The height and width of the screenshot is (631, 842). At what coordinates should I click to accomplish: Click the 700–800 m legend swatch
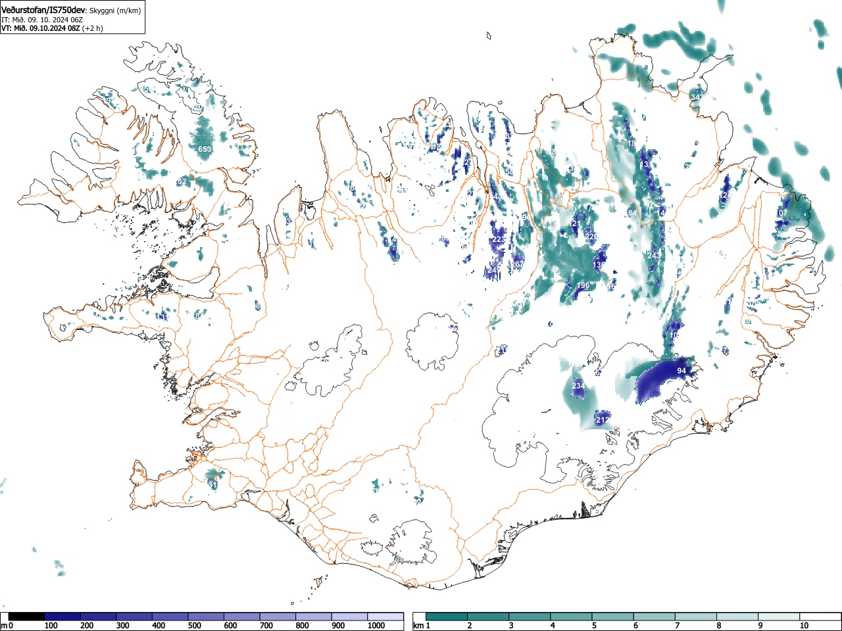(278, 617)
